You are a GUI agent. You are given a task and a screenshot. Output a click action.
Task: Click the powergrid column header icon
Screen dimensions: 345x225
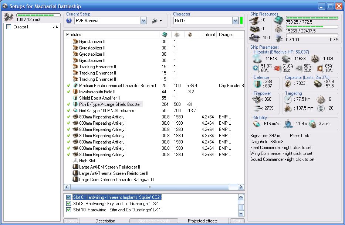[177, 35]
